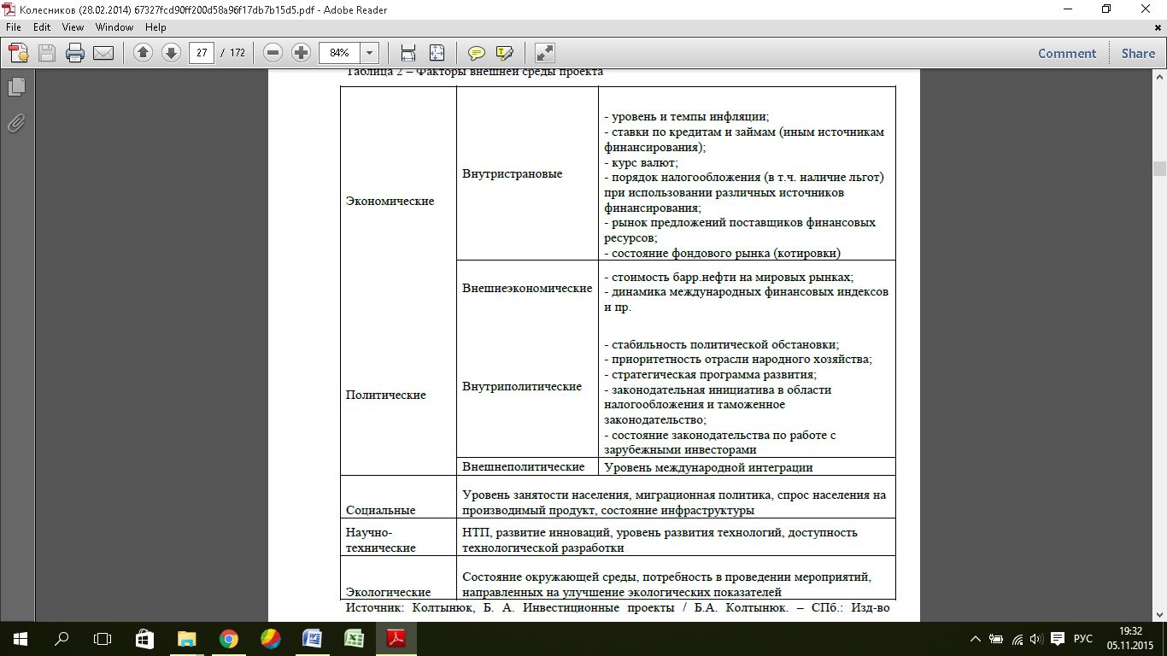This screenshot has height=656, width=1167.
Task: Click the vertical scrollbar thumb
Action: [x=1159, y=168]
